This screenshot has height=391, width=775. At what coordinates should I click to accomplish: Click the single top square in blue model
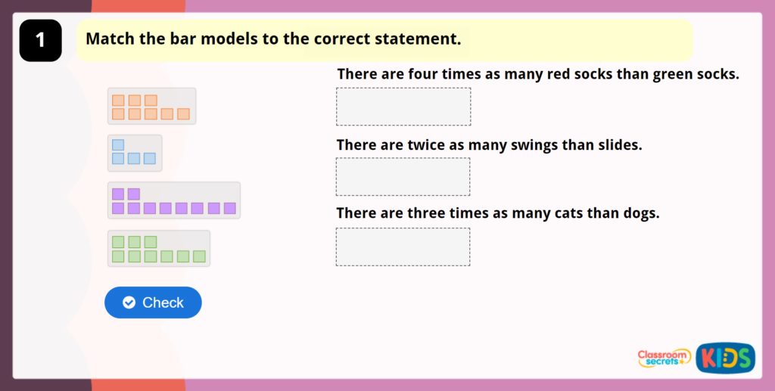pos(118,144)
